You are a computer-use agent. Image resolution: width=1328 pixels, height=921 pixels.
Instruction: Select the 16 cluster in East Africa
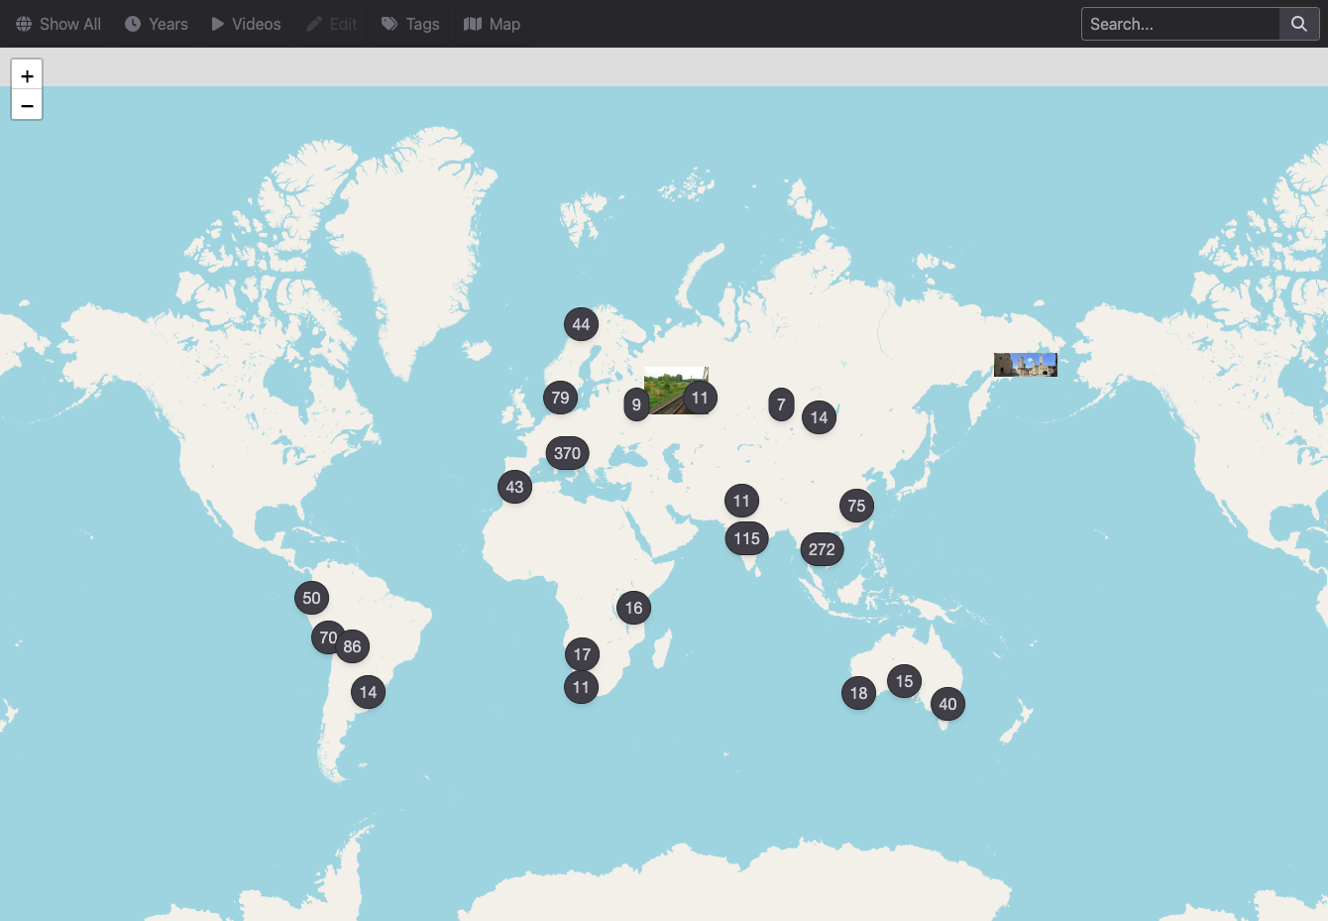[x=633, y=608]
